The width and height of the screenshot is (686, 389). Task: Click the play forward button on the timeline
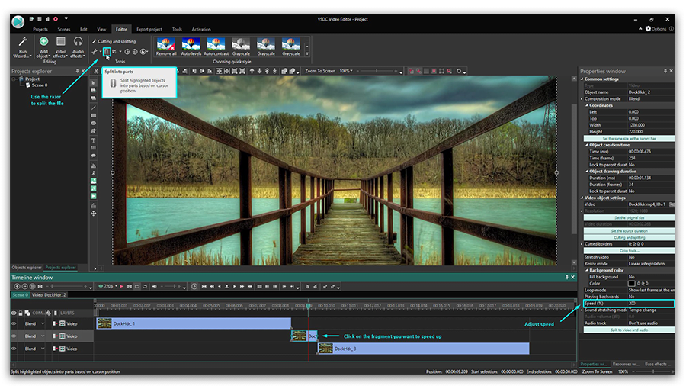tap(235, 286)
